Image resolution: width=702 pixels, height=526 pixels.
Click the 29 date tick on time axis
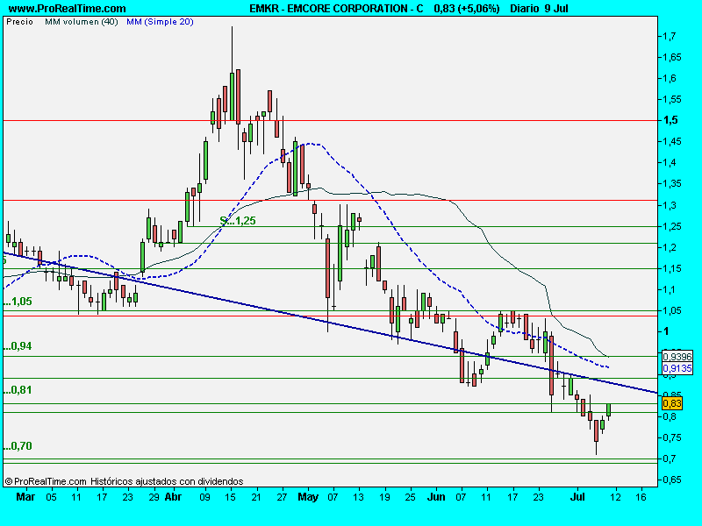click(154, 497)
